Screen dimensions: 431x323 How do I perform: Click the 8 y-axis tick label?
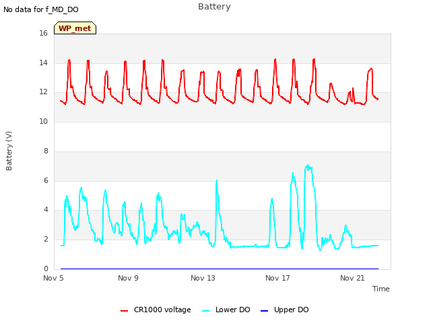[x=46, y=151]
